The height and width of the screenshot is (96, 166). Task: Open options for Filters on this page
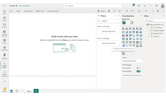click(x=118, y=26)
